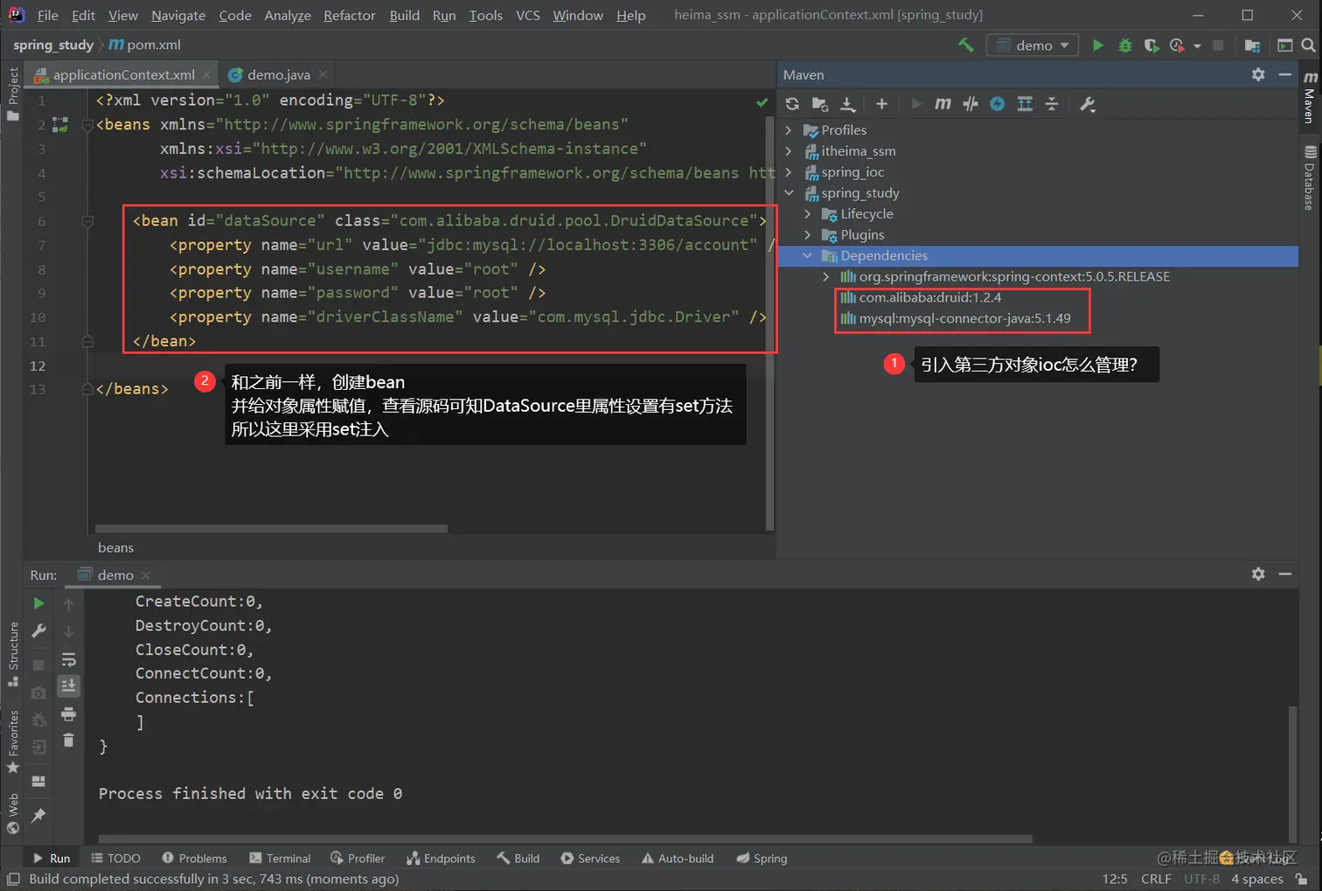Open the TODO tool window

pyautogui.click(x=115, y=859)
